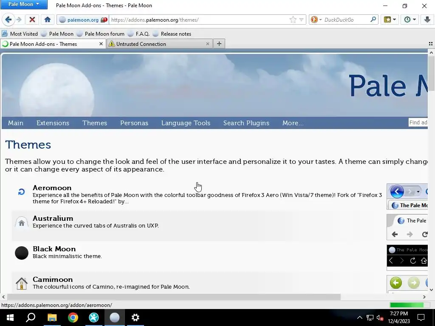The width and height of the screenshot is (435, 326).
Task: Show hidden system tray icons
Action: click(x=359, y=318)
